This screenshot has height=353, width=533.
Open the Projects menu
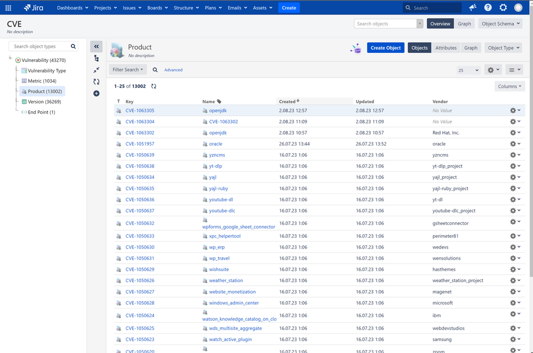point(106,8)
